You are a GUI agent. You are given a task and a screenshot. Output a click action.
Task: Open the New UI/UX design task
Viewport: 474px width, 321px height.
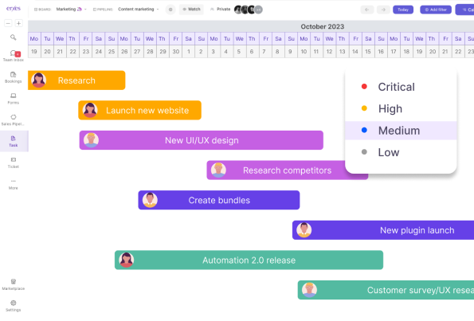[202, 140]
